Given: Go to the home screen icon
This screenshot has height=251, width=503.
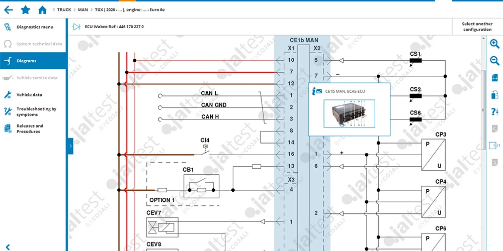Looking at the screenshot, I should tap(42, 10).
